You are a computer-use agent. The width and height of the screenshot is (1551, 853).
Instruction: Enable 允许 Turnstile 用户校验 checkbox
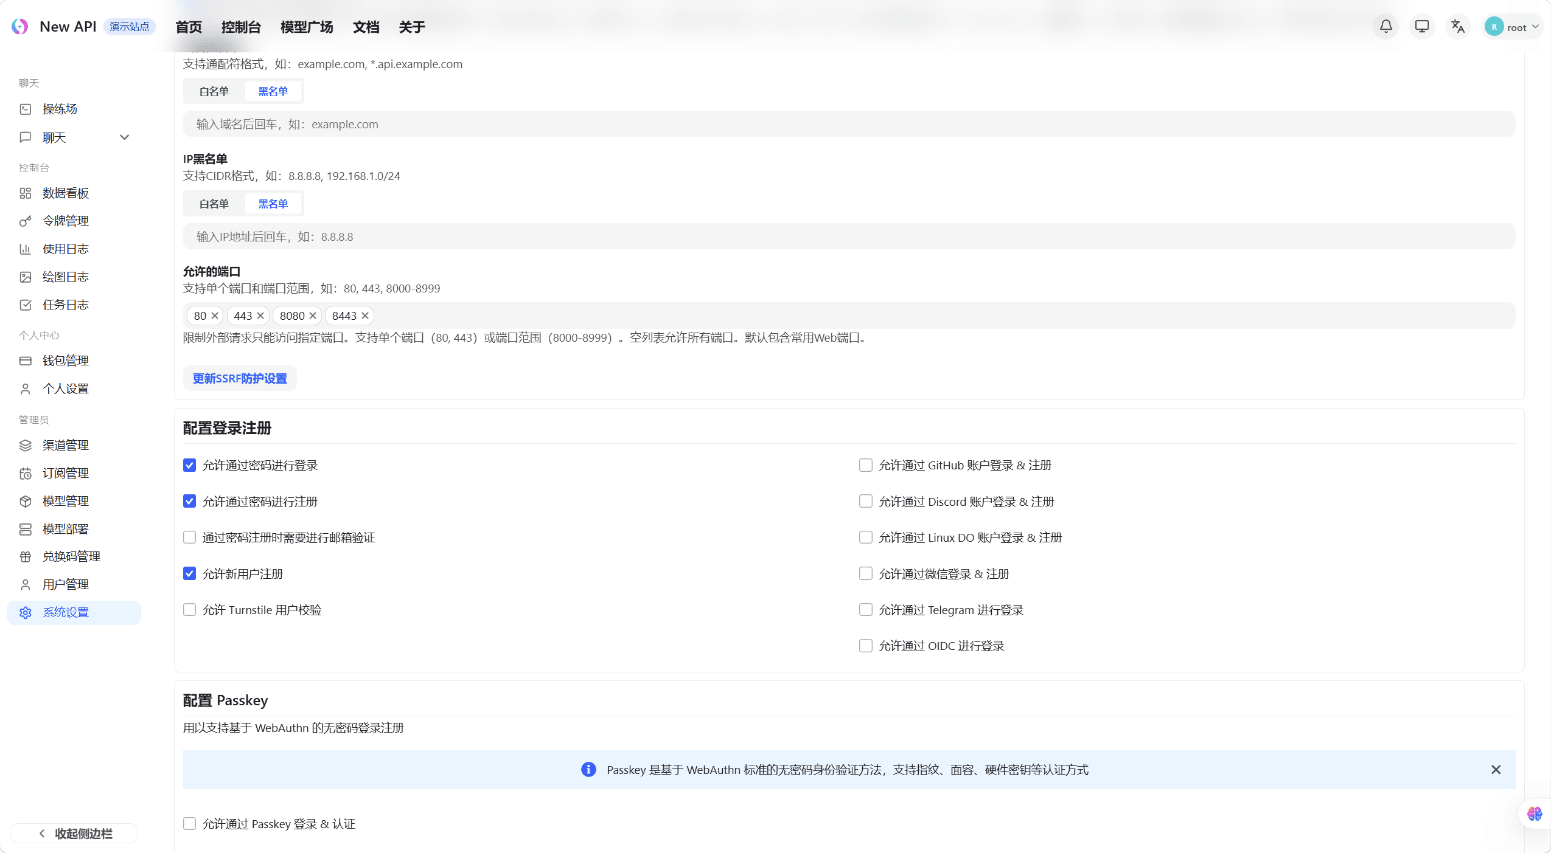point(190,610)
